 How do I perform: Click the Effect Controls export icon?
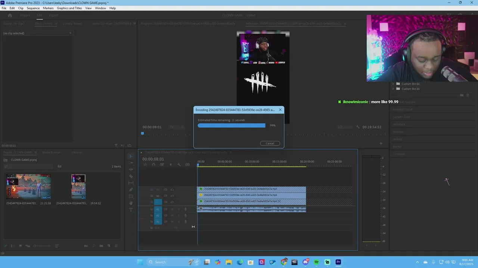(x=129, y=146)
